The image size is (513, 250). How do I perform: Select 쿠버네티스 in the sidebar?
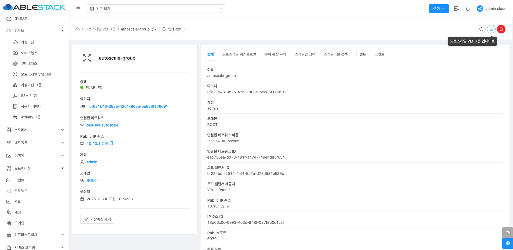coord(29,64)
